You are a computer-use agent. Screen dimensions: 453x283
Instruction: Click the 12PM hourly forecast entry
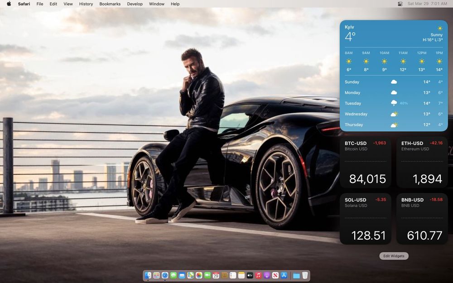(421, 61)
